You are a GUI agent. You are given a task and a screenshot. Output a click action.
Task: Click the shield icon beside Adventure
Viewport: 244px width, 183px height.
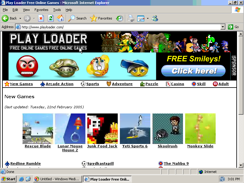[109, 84]
